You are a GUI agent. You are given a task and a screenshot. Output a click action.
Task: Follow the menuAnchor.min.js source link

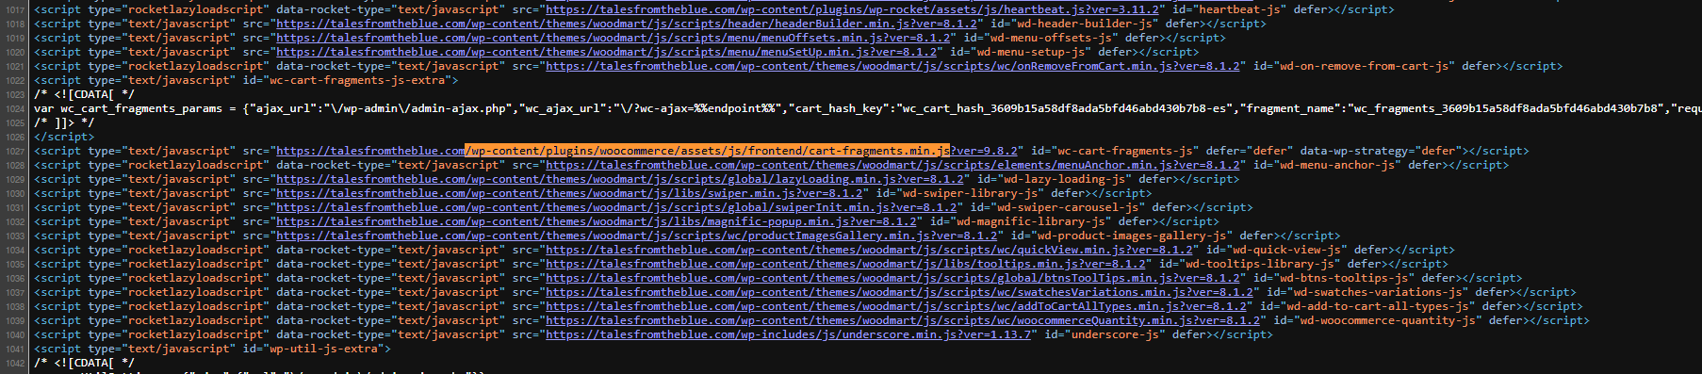pyautogui.click(x=892, y=165)
